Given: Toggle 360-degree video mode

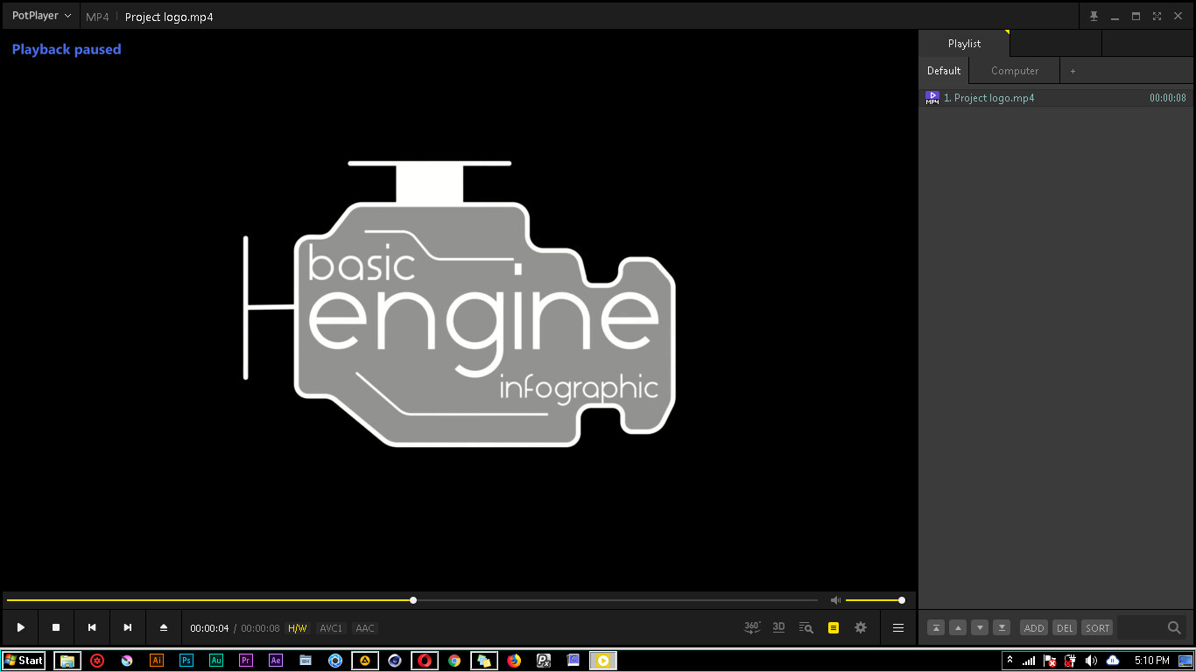Looking at the screenshot, I should (751, 627).
